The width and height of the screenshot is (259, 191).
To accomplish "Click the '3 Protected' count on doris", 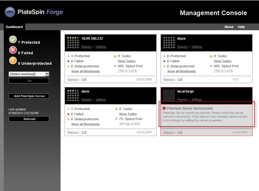I will (80, 109).
